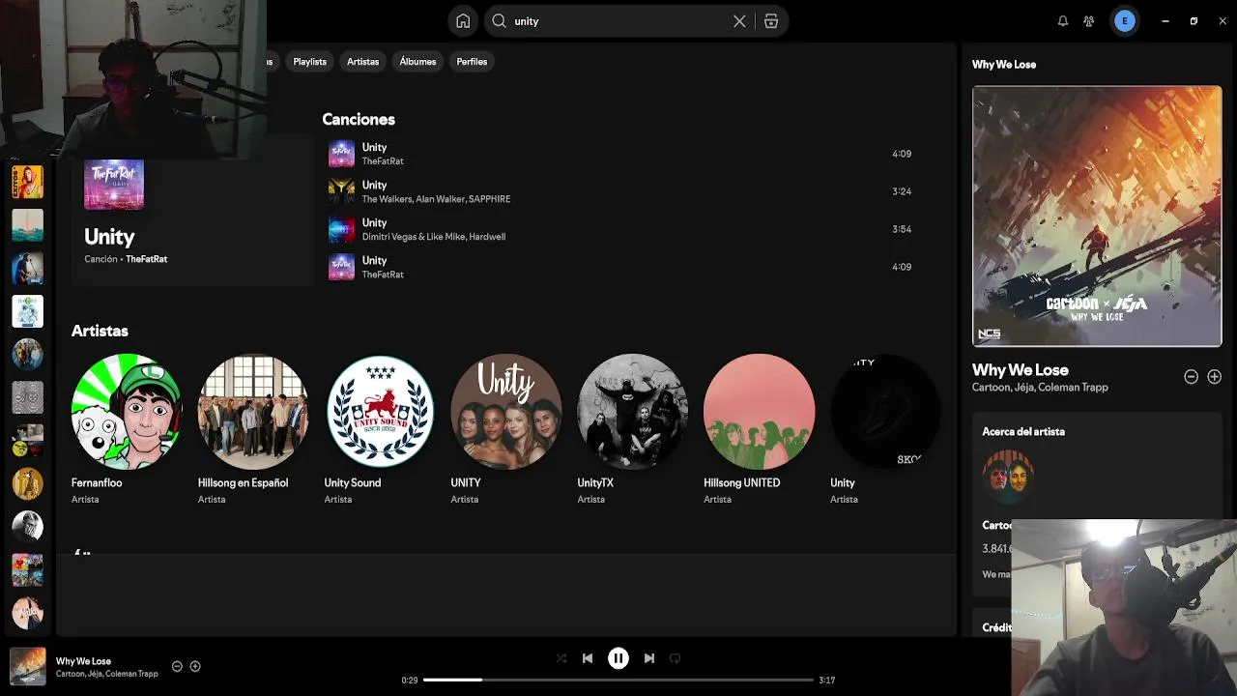Viewport: 1237px width, 696px height.
Task: Click minus icon in Why We Lose side panel
Action: click(x=1191, y=377)
